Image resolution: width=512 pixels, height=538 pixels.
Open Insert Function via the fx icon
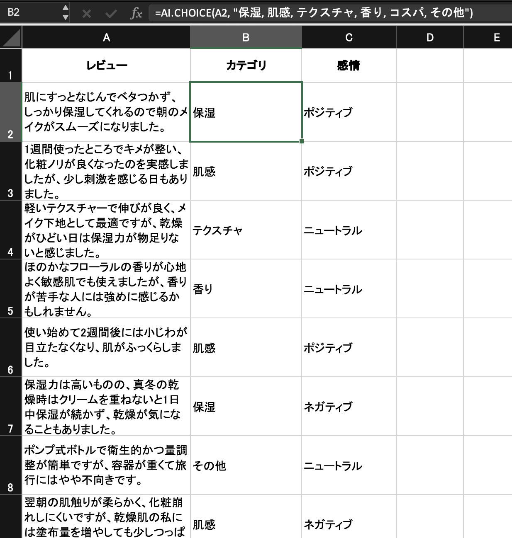[137, 13]
